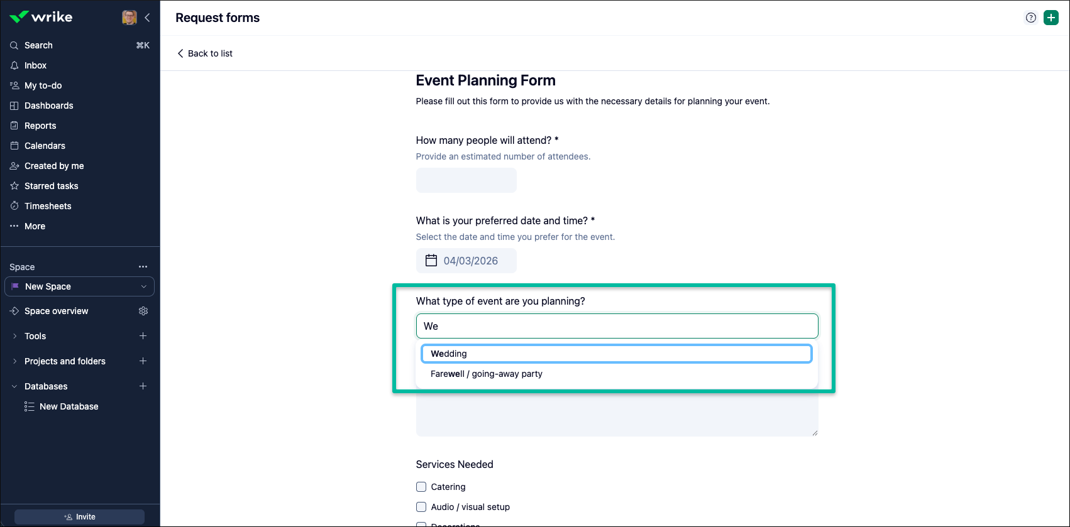Image resolution: width=1070 pixels, height=527 pixels.
Task: Open the Space three-dots options menu
Action: tap(143, 267)
